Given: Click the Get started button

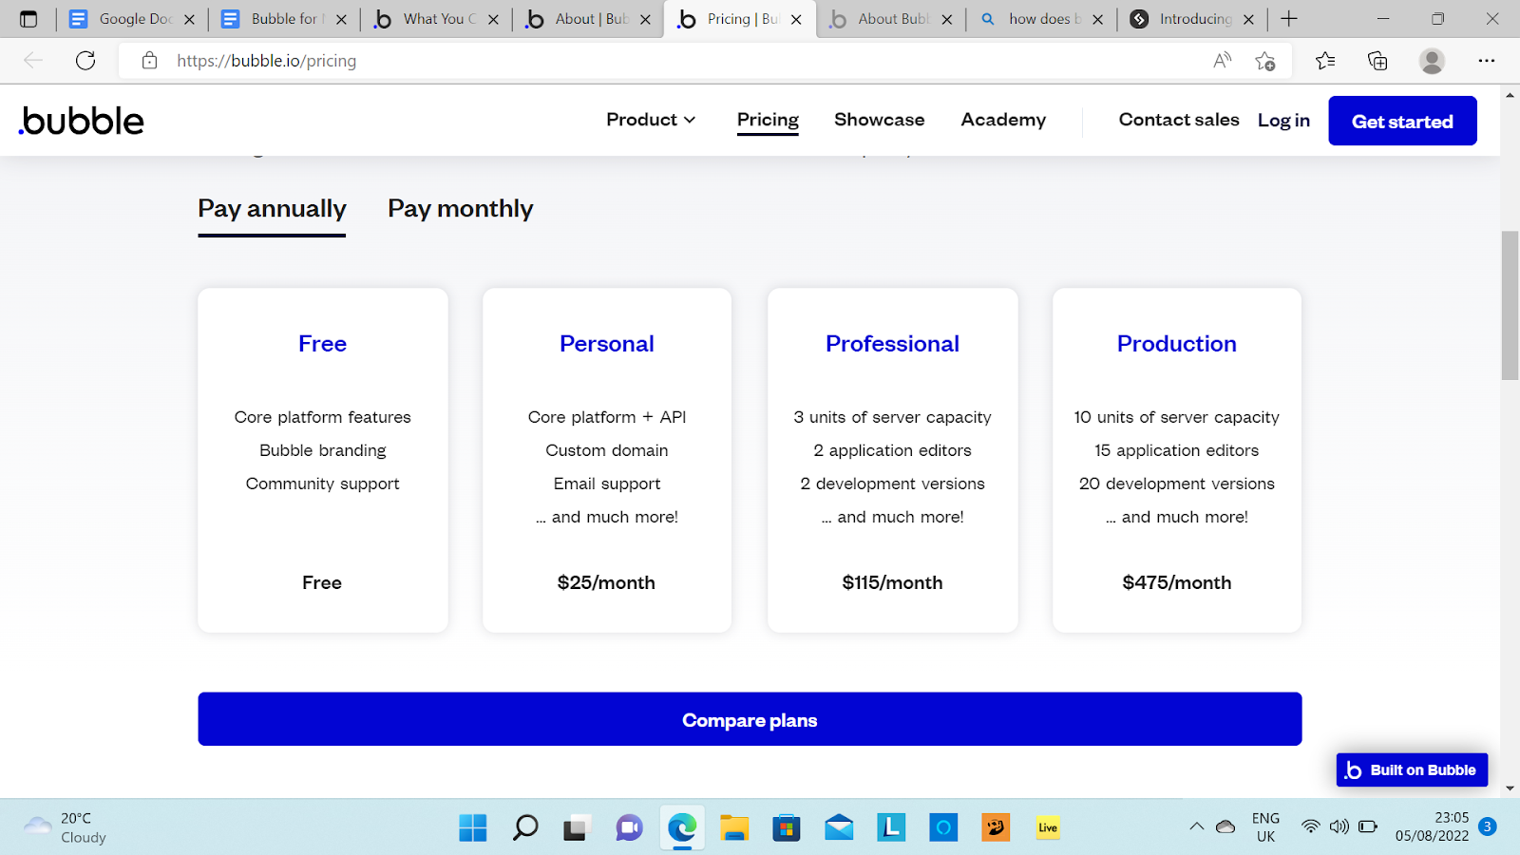Looking at the screenshot, I should click(1402, 121).
